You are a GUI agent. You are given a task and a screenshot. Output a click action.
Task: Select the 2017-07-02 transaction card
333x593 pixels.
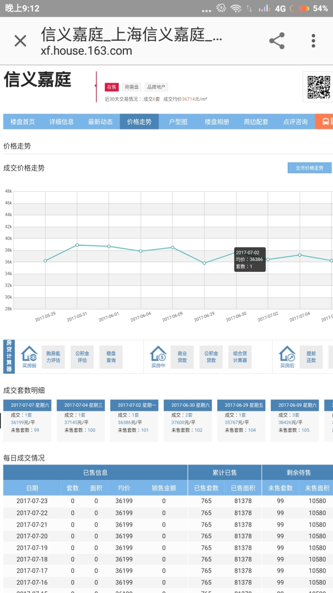[134, 421]
